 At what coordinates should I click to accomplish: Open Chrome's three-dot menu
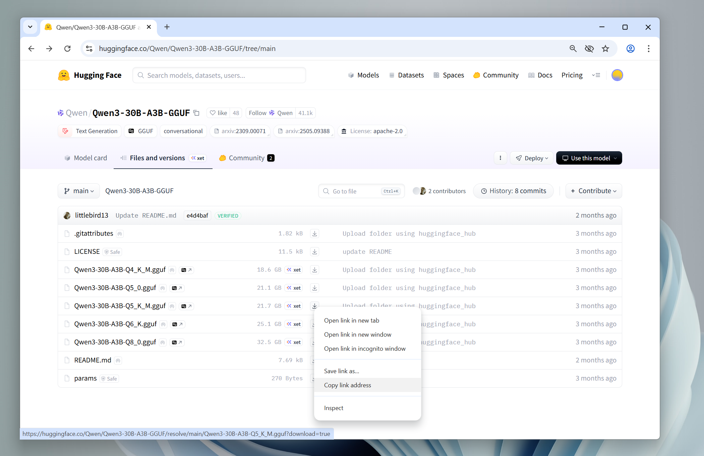(649, 49)
